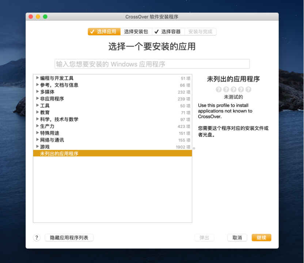Click the 51 项 count text

pos(186,78)
